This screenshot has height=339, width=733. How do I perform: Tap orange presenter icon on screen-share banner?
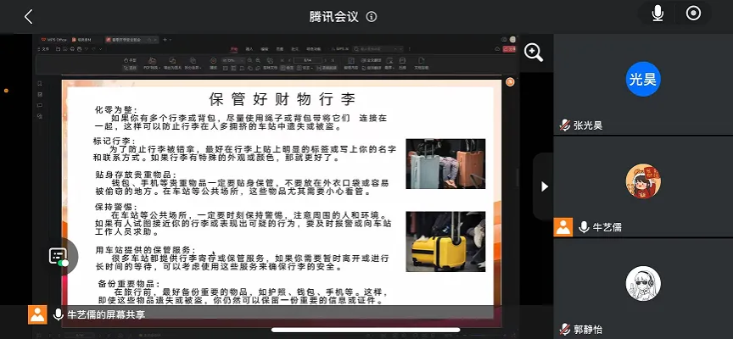(36, 314)
